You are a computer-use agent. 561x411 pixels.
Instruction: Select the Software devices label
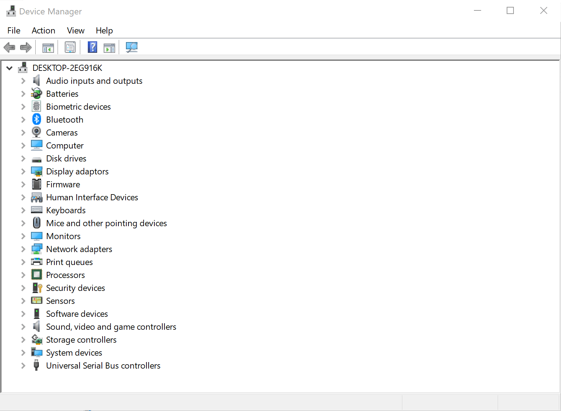[x=77, y=314]
